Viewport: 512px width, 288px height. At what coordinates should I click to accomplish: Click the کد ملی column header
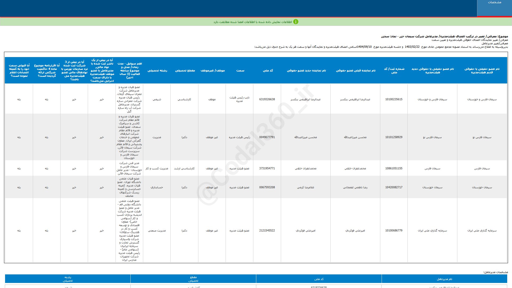(268, 70)
